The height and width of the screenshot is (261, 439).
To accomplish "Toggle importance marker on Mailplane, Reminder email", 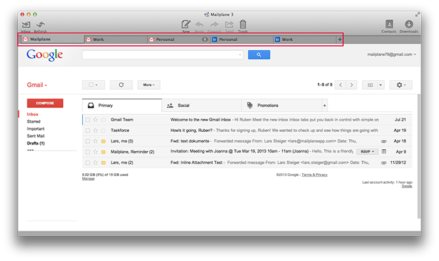I will click(103, 152).
